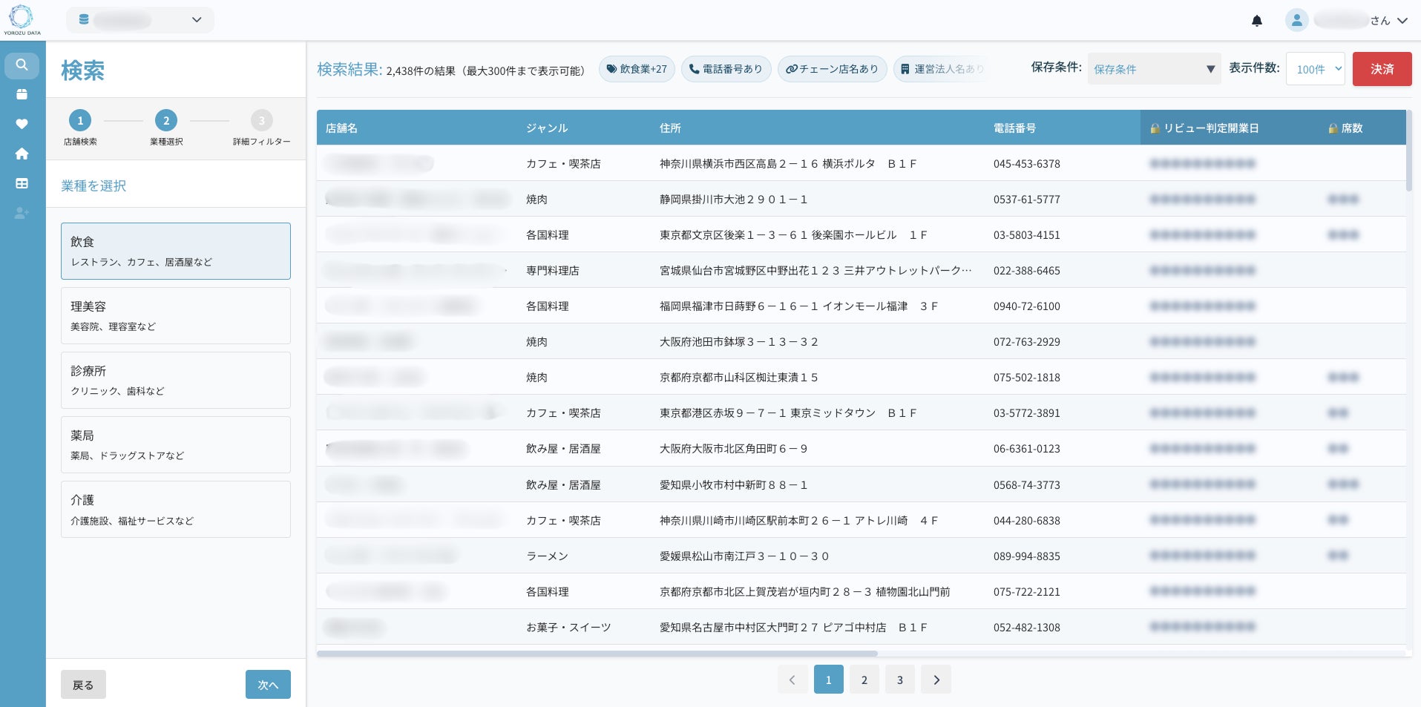Go to results page 3
The width and height of the screenshot is (1421, 707).
pyautogui.click(x=900, y=680)
